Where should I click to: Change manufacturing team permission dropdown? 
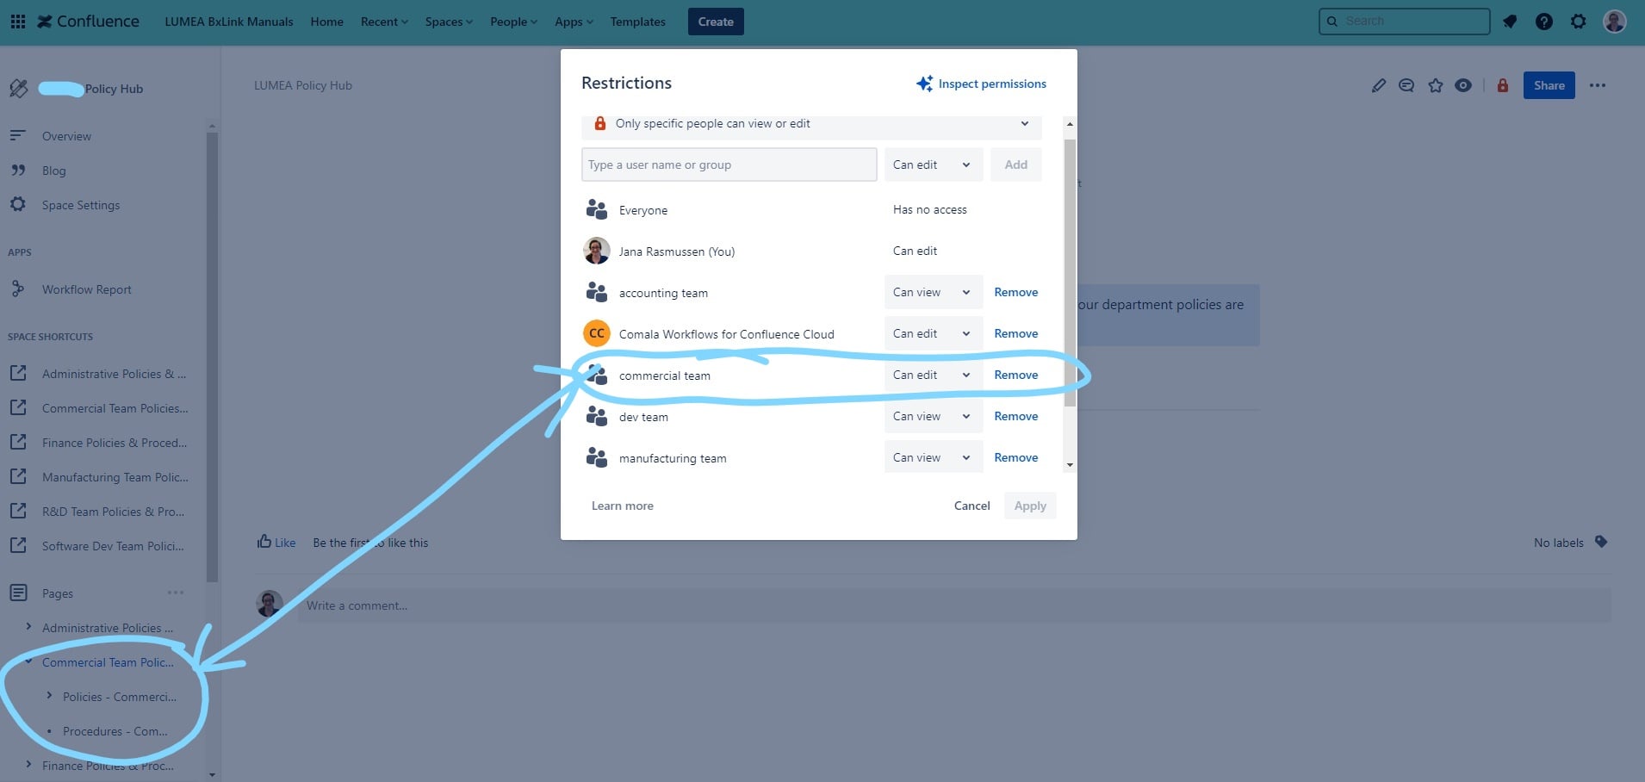[x=933, y=457]
